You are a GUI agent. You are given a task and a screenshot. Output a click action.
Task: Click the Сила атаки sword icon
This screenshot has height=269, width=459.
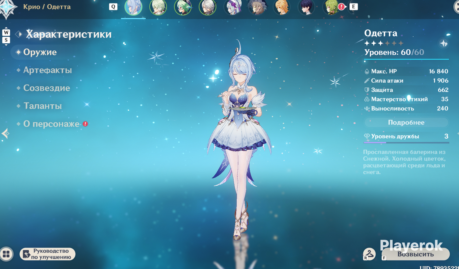(367, 80)
